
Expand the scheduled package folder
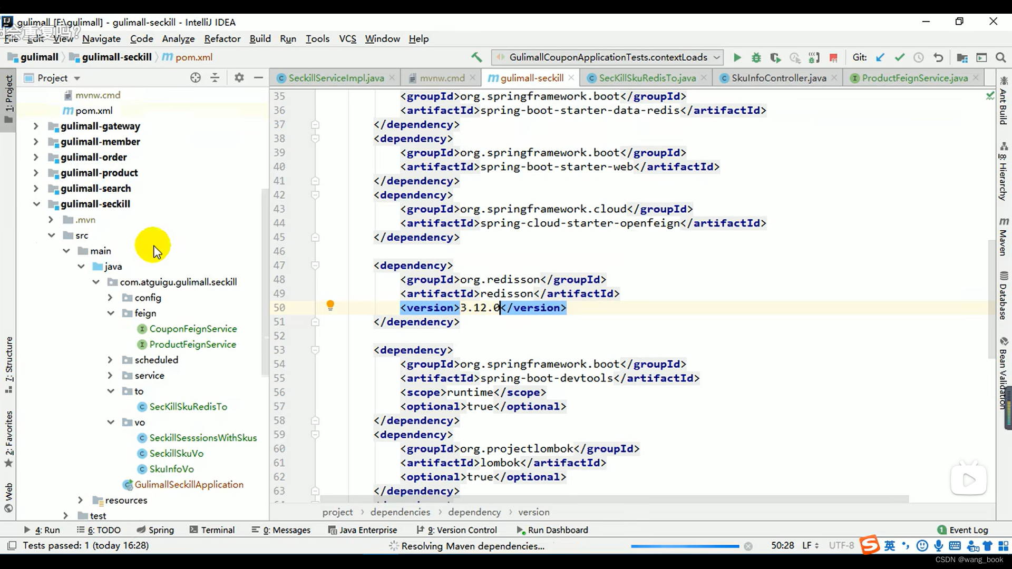coord(110,360)
